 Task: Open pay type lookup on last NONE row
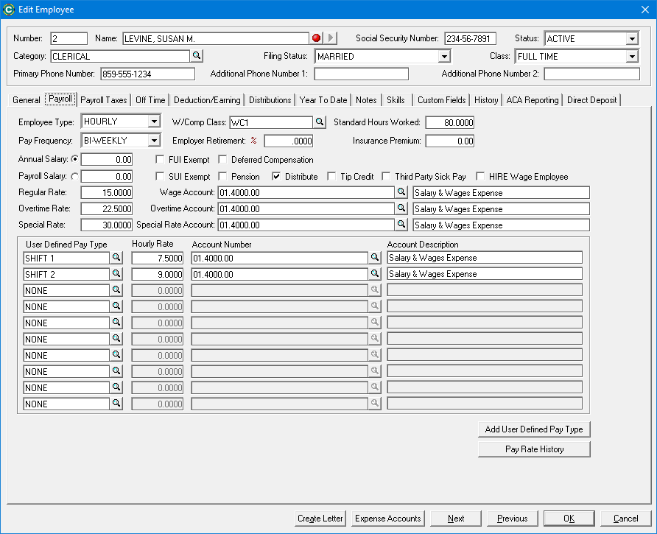[116, 404]
